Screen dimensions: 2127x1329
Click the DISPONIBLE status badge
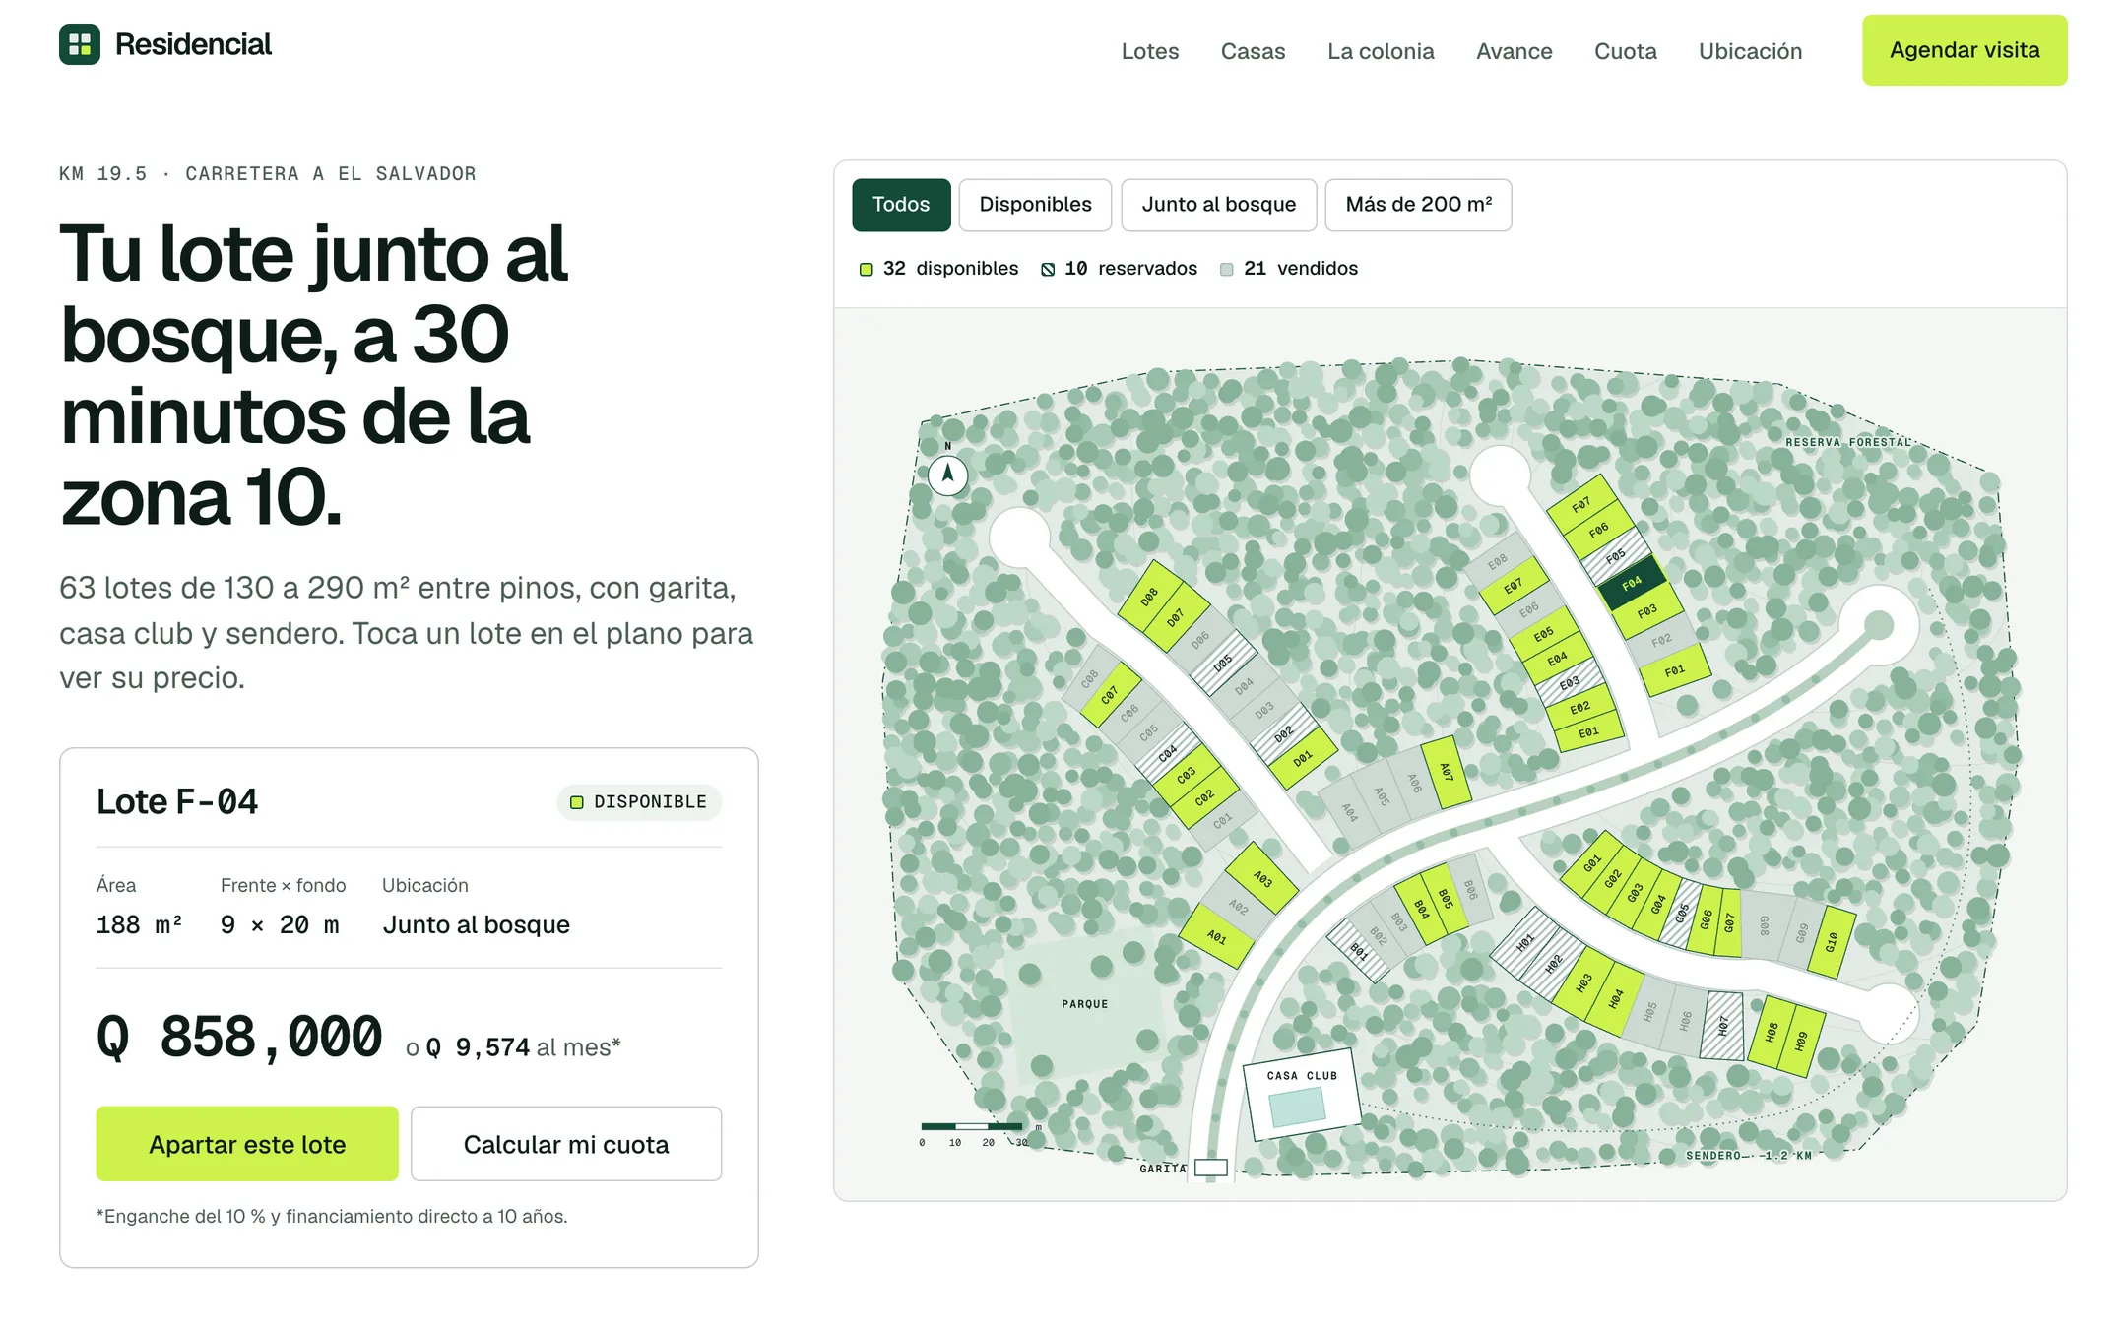tap(639, 802)
